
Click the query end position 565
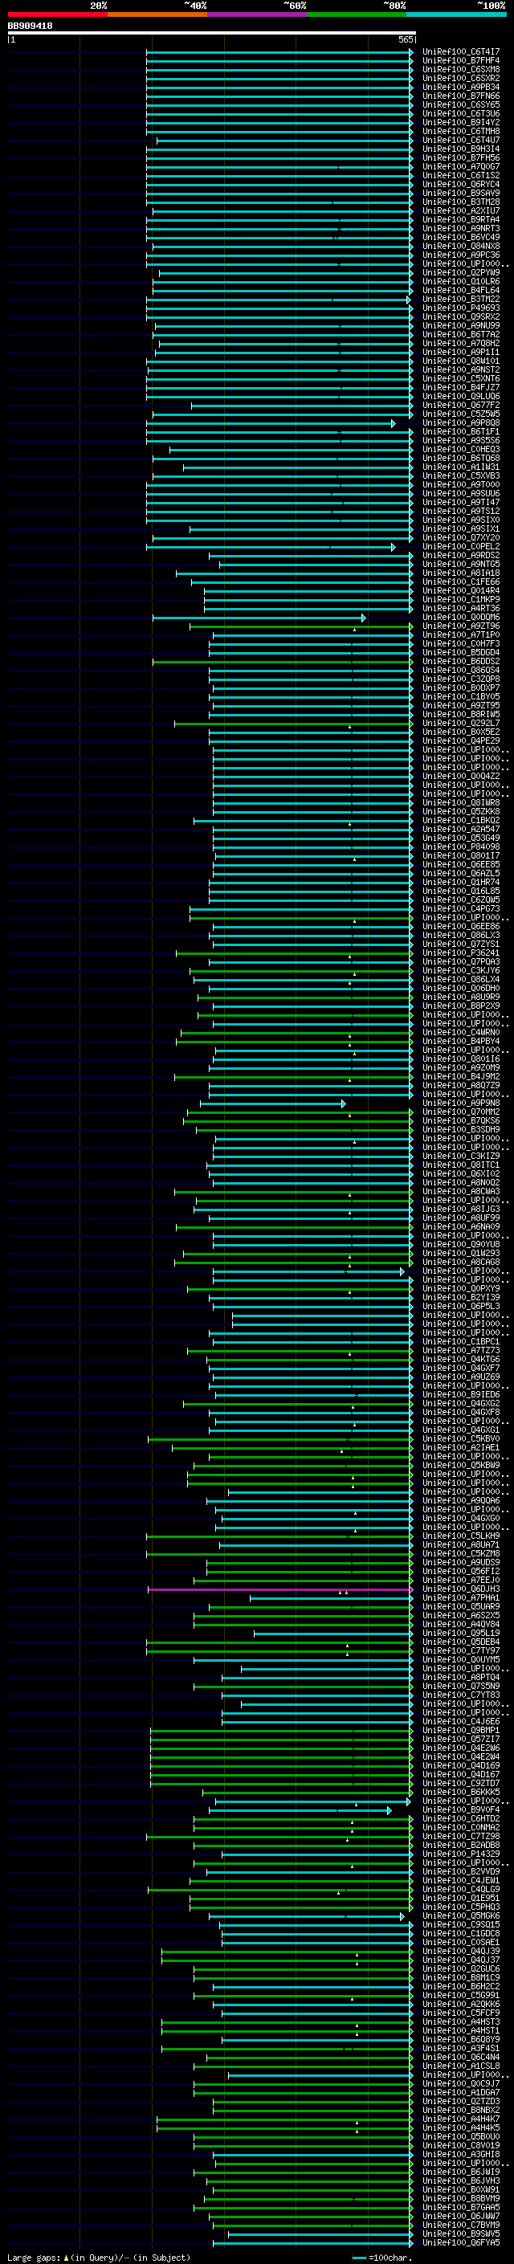coord(405,39)
